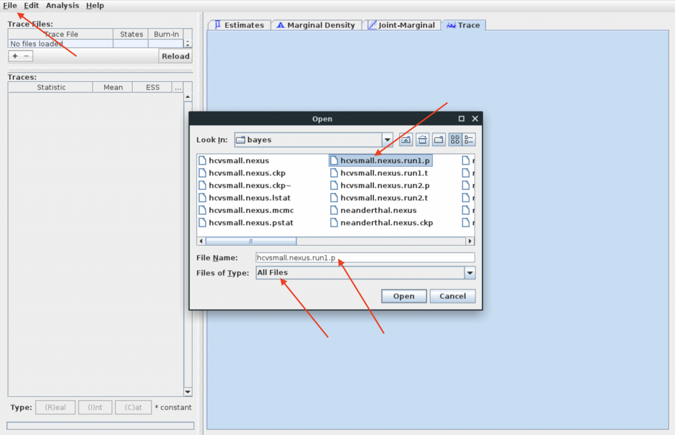Screen dimensions: 675x435
Task: Click the Burn-In column header
Action: tap(166, 34)
